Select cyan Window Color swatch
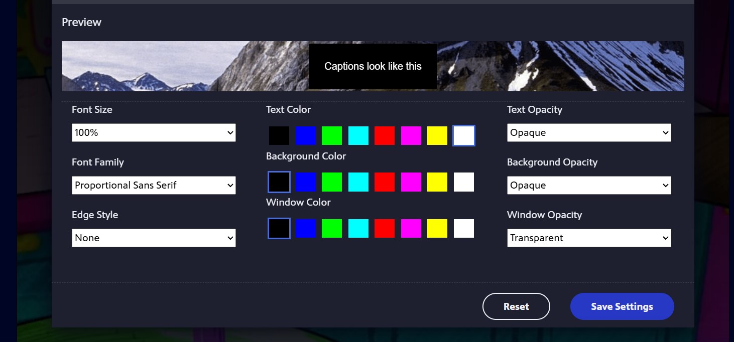The height and width of the screenshot is (342, 734). tap(358, 228)
